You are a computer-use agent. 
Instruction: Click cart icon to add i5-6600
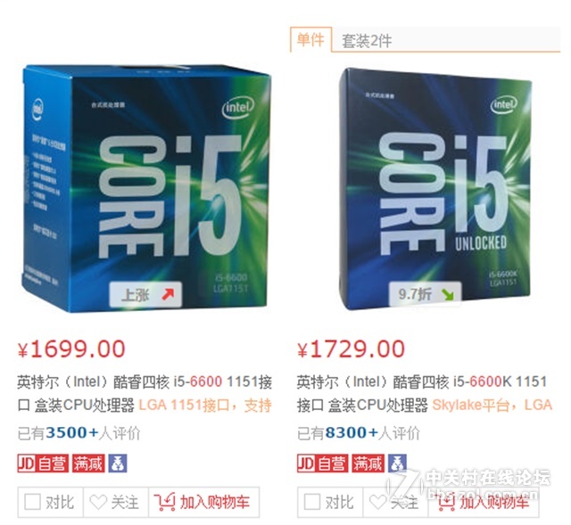click(x=164, y=503)
